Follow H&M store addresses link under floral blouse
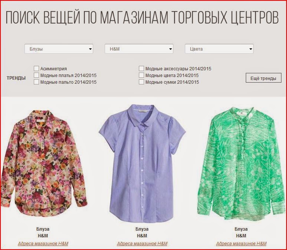The width and height of the screenshot is (287, 250). pos(43,243)
